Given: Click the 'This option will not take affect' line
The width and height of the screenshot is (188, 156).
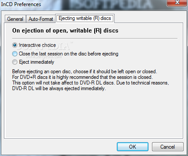Looking at the screenshot, I should [x=90, y=83].
